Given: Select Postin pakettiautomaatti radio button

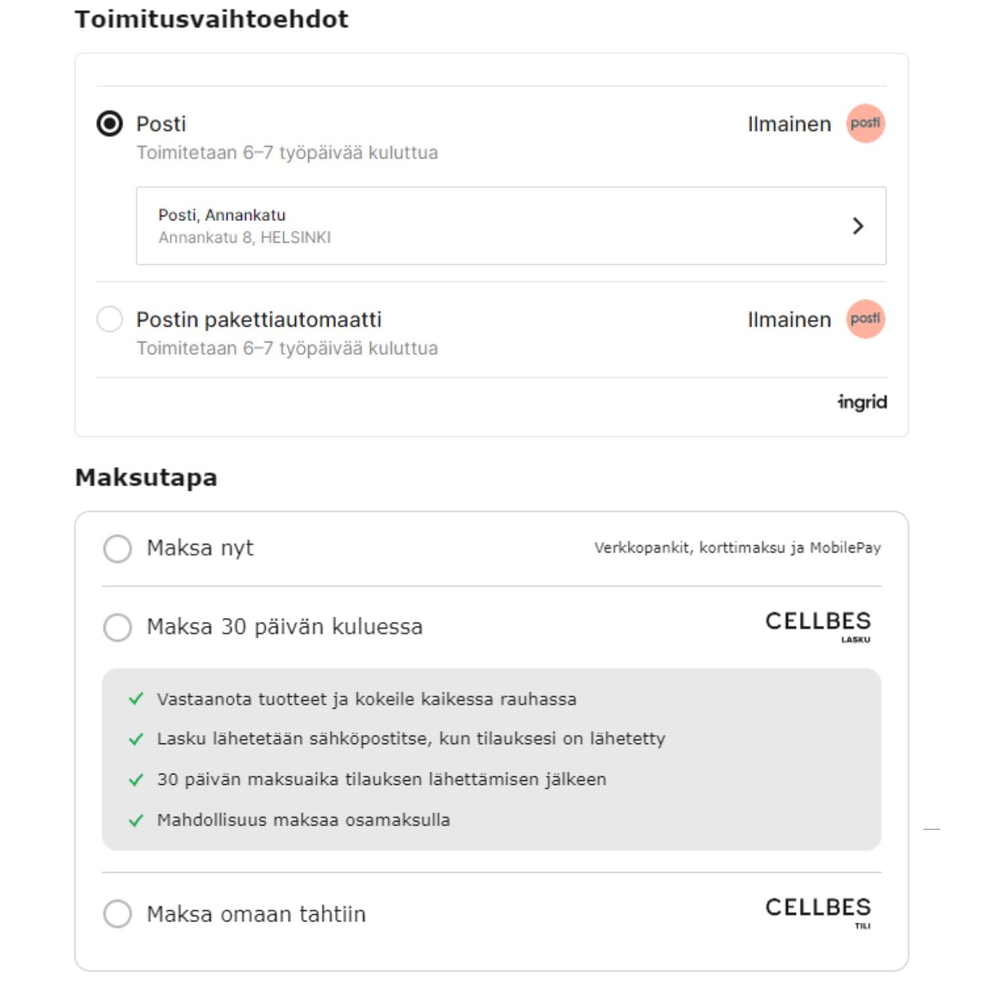Looking at the screenshot, I should 110,319.
